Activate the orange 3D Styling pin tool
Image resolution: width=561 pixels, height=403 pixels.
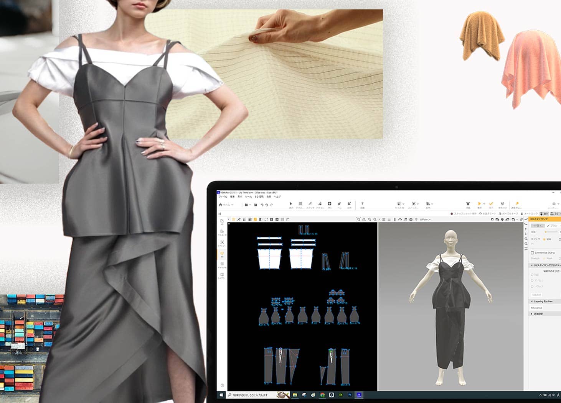tap(517, 204)
